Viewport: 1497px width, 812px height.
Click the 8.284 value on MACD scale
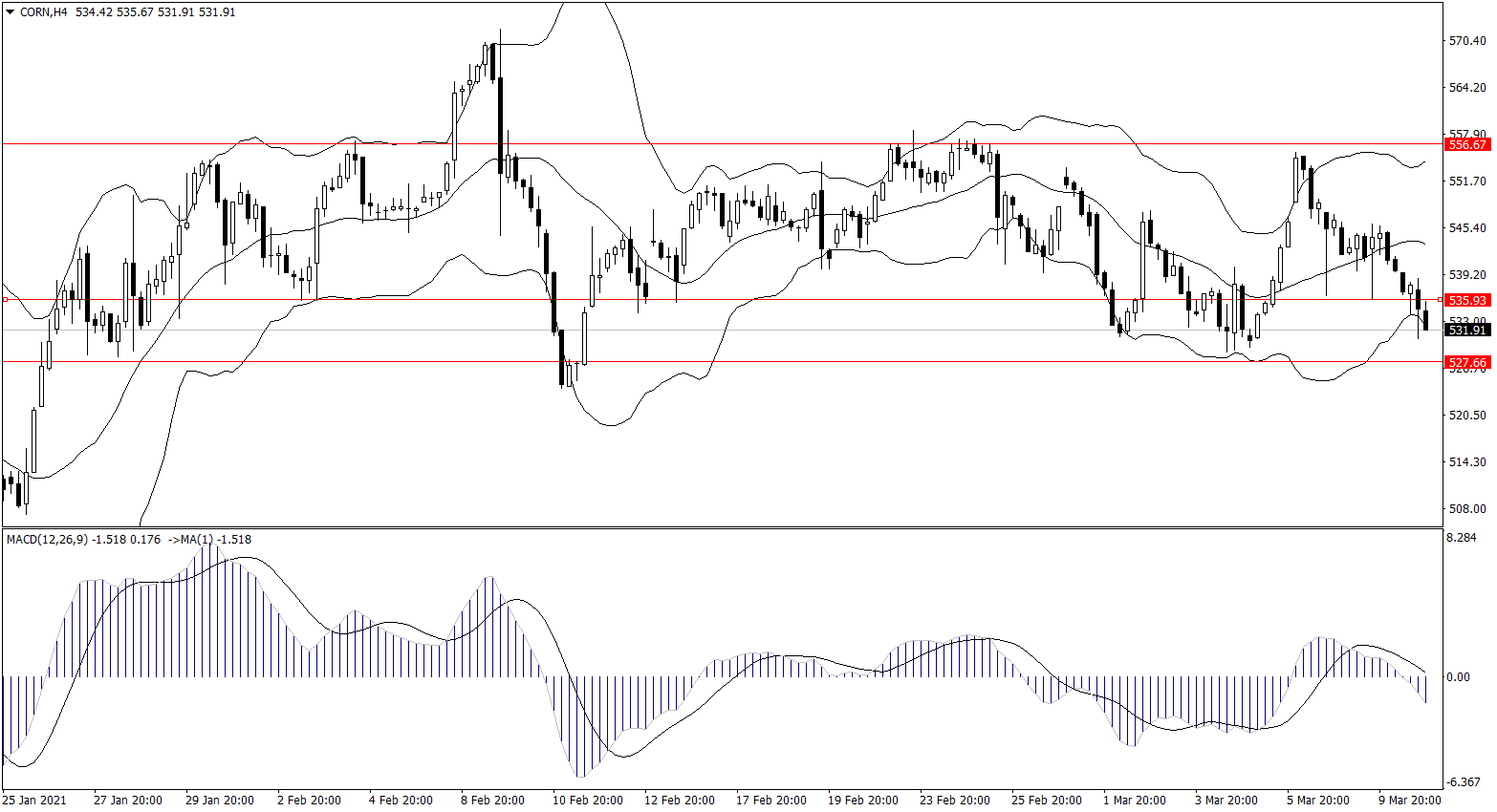(1463, 539)
